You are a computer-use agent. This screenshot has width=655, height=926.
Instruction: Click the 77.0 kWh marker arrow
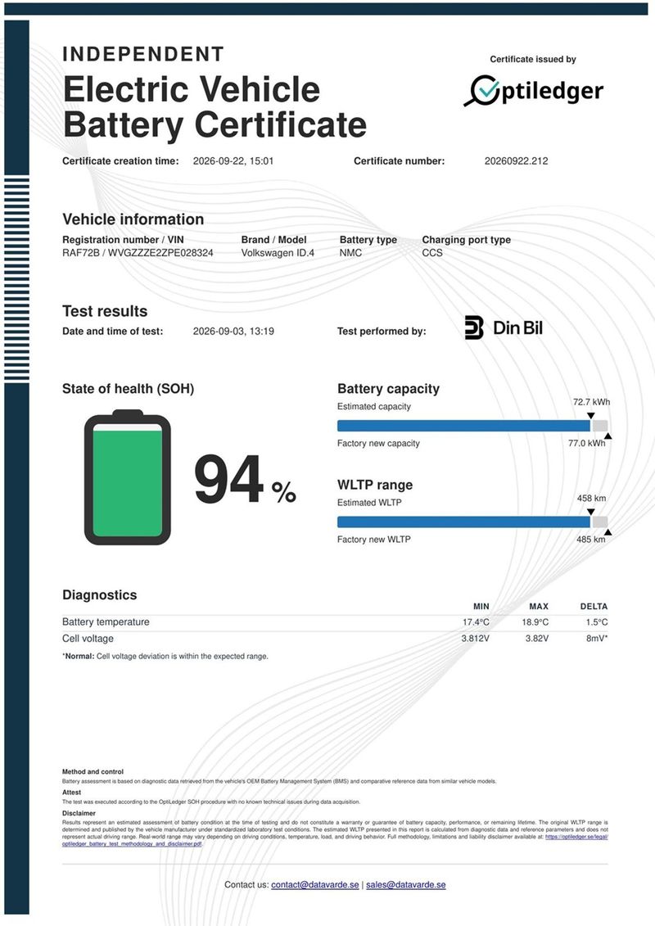click(x=608, y=436)
